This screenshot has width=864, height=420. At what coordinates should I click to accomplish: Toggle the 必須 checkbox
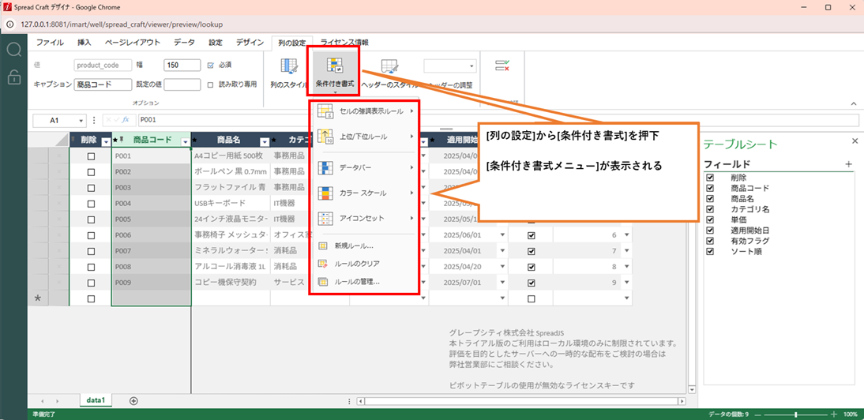[x=210, y=65]
